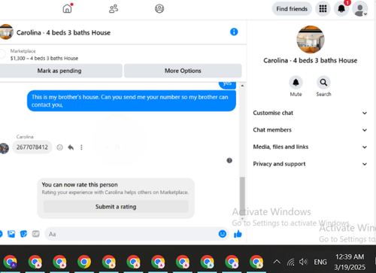The image size is (376, 273).
Task: Reply to the 2677078412 message
Action: click(71, 147)
